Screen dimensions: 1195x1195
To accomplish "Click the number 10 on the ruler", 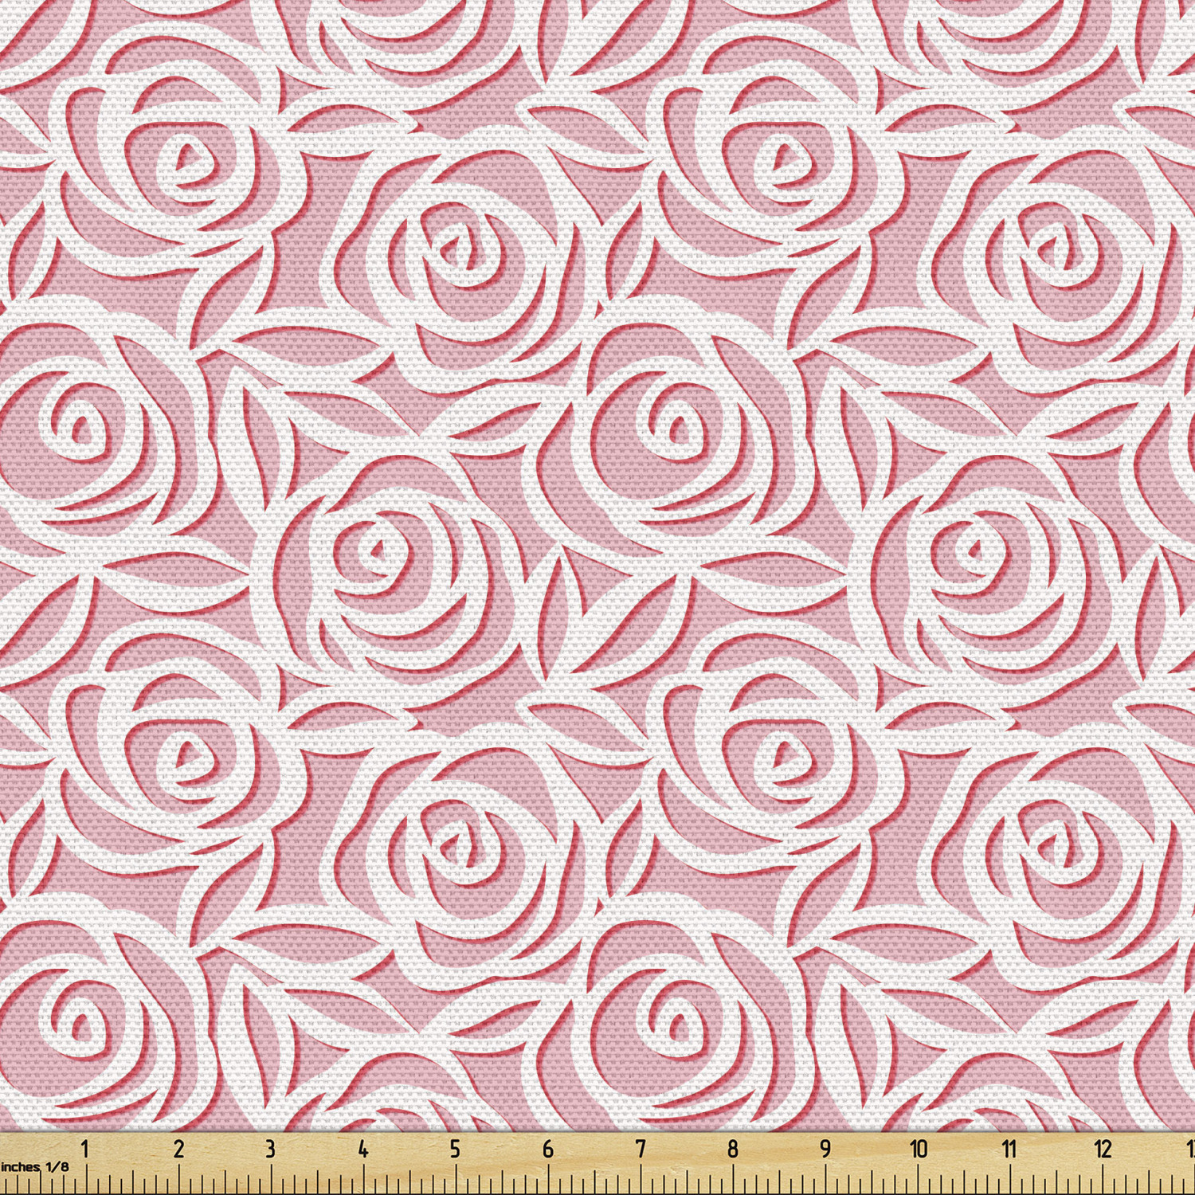I will click(x=919, y=1149).
